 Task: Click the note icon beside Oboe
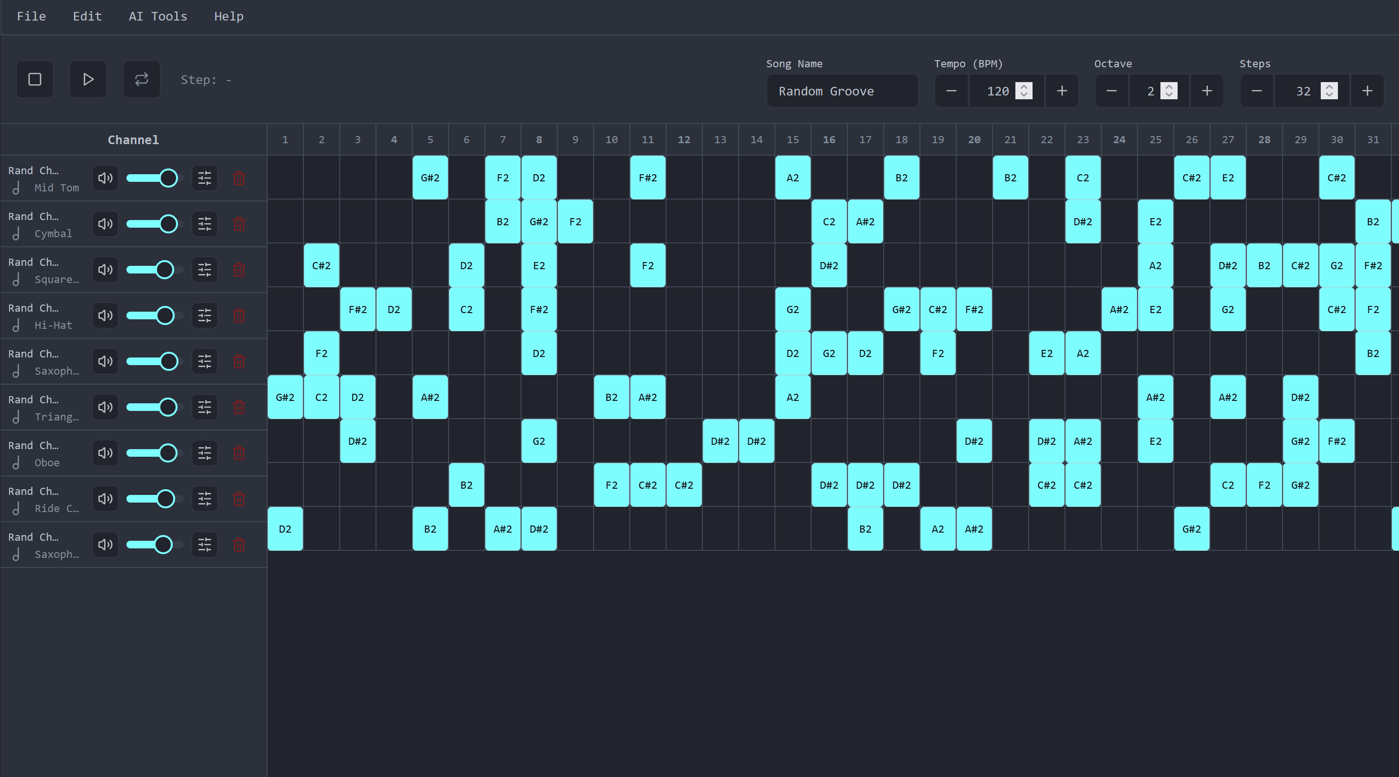(16, 463)
